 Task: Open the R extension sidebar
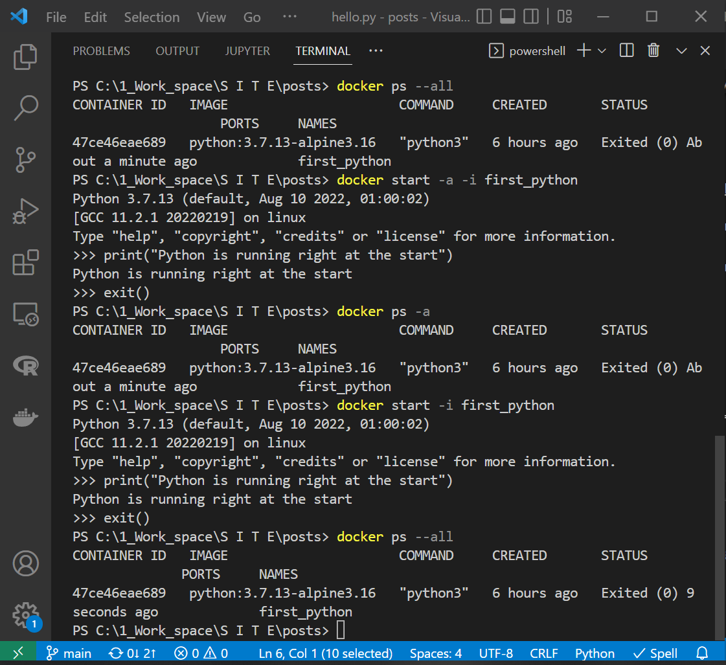[25, 366]
